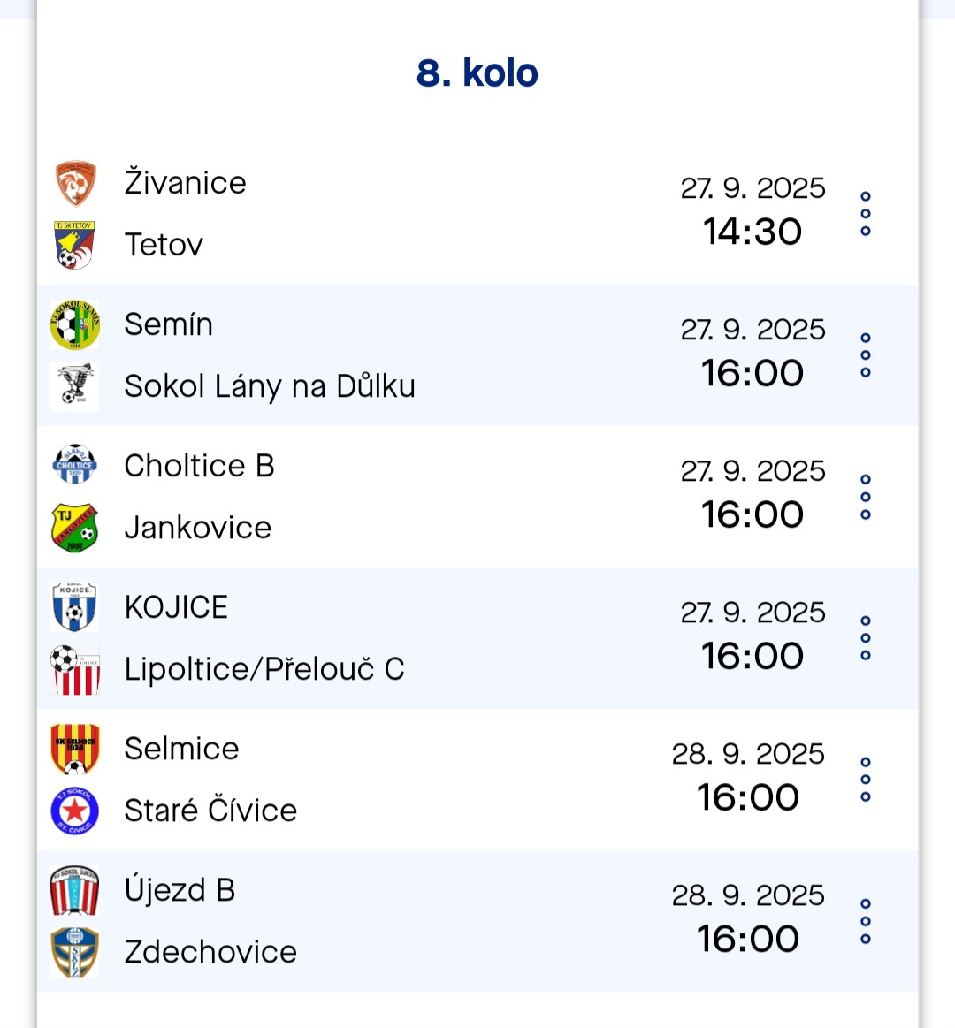Viewport: 955px width, 1028px height.
Task: Click the Selmice team crest
Action: (75, 749)
